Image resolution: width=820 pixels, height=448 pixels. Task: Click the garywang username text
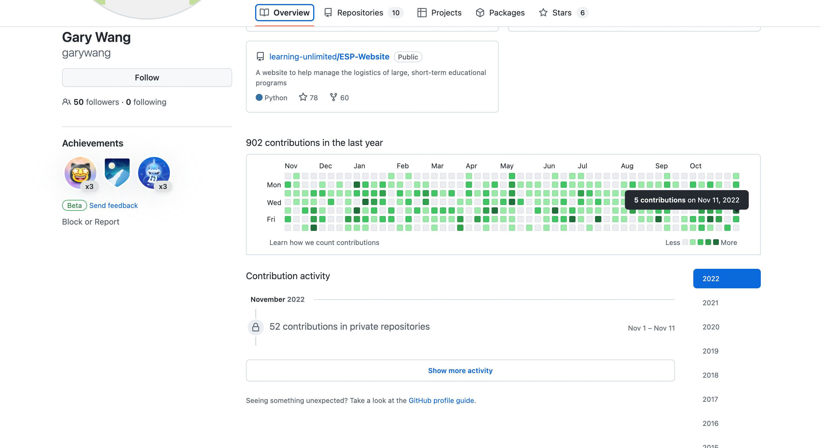coord(86,53)
